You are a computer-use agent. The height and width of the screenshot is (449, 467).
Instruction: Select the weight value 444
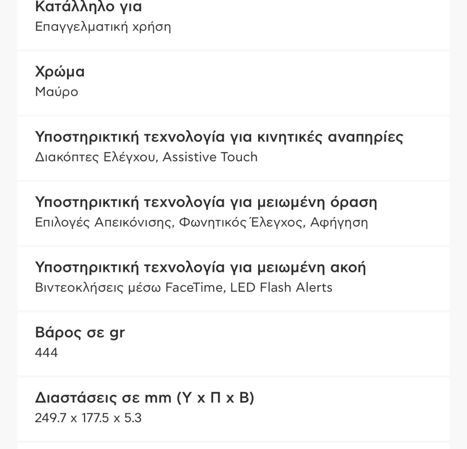coord(47,353)
